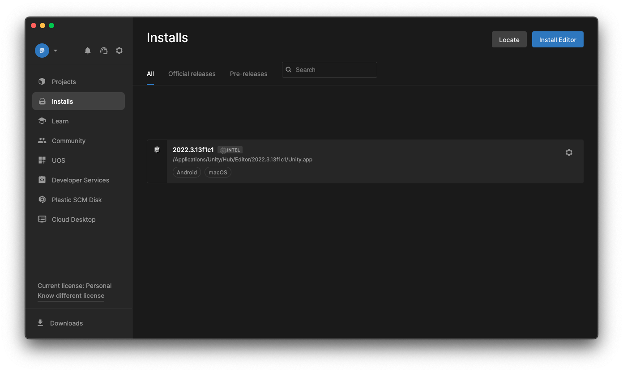
Task: Select Installs in sidebar
Action: point(78,101)
